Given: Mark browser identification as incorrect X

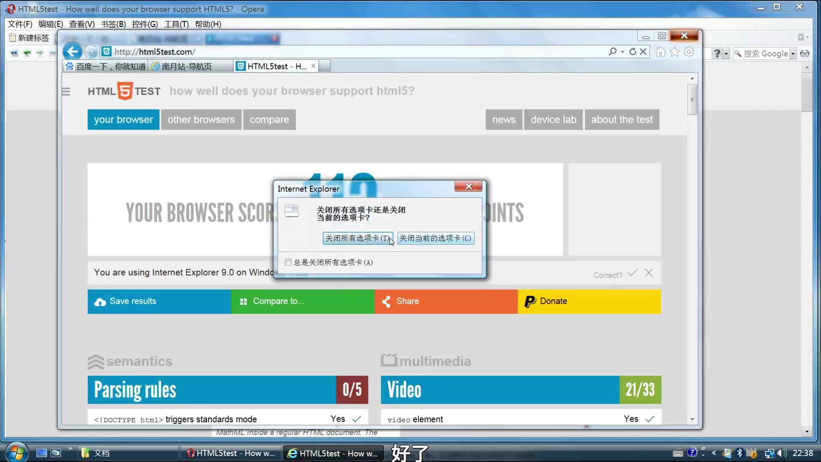Looking at the screenshot, I should pyautogui.click(x=649, y=273).
